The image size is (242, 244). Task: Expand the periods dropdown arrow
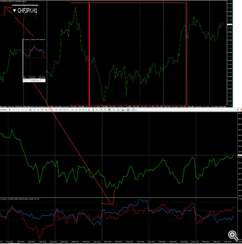click(x=130, y=110)
